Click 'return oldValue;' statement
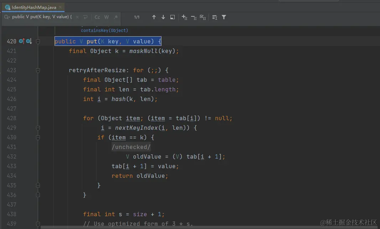Viewport: 380px width, 229px height. click(x=140, y=176)
